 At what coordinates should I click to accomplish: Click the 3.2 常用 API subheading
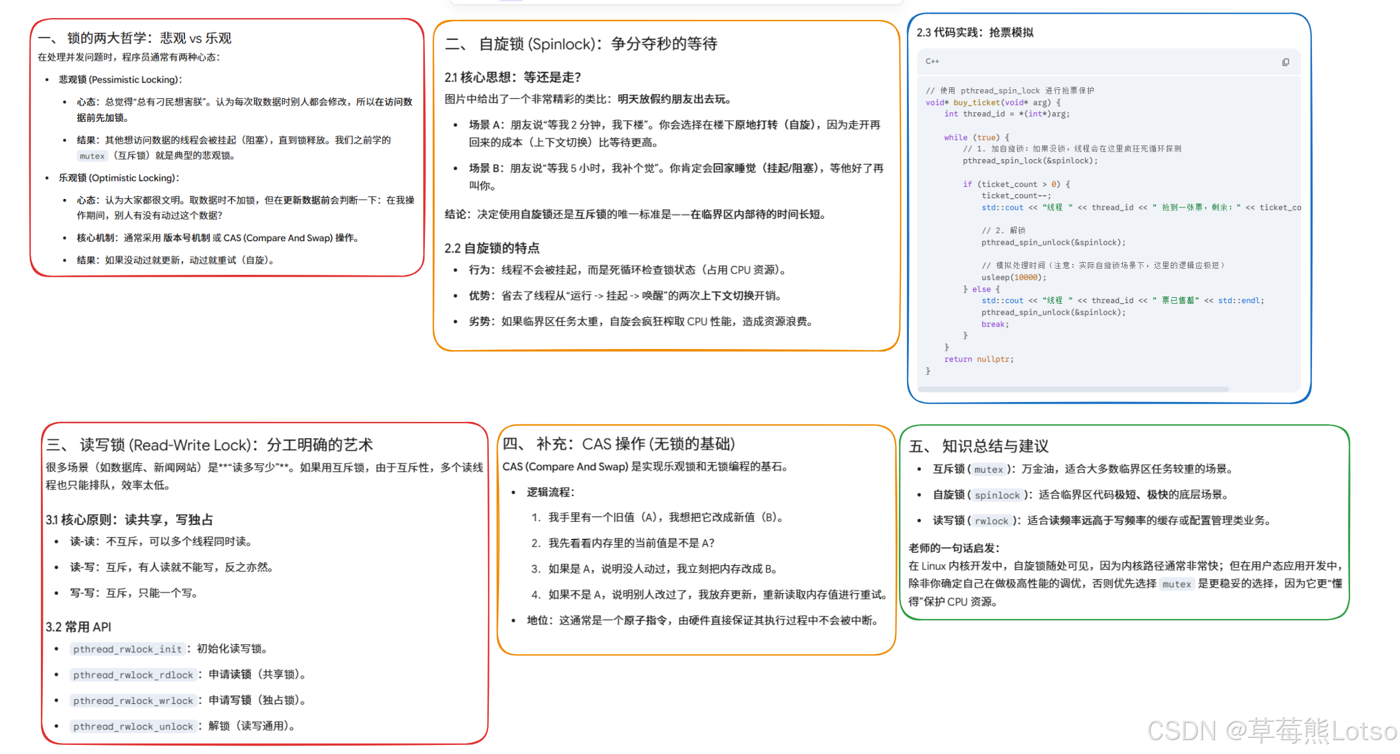[78, 627]
